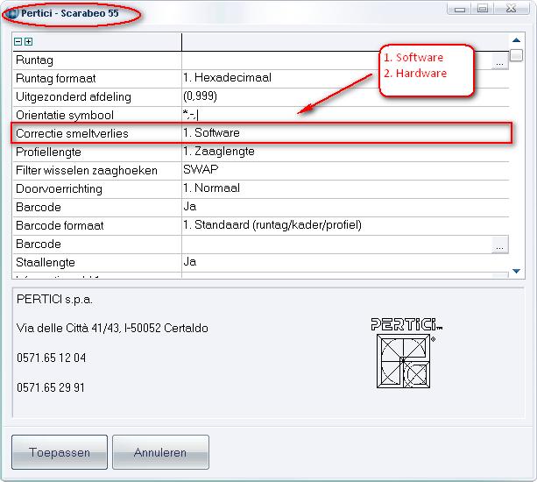This screenshot has width=537, height=482.
Task: Collapse all rows with the minus icon
Action: [18, 42]
